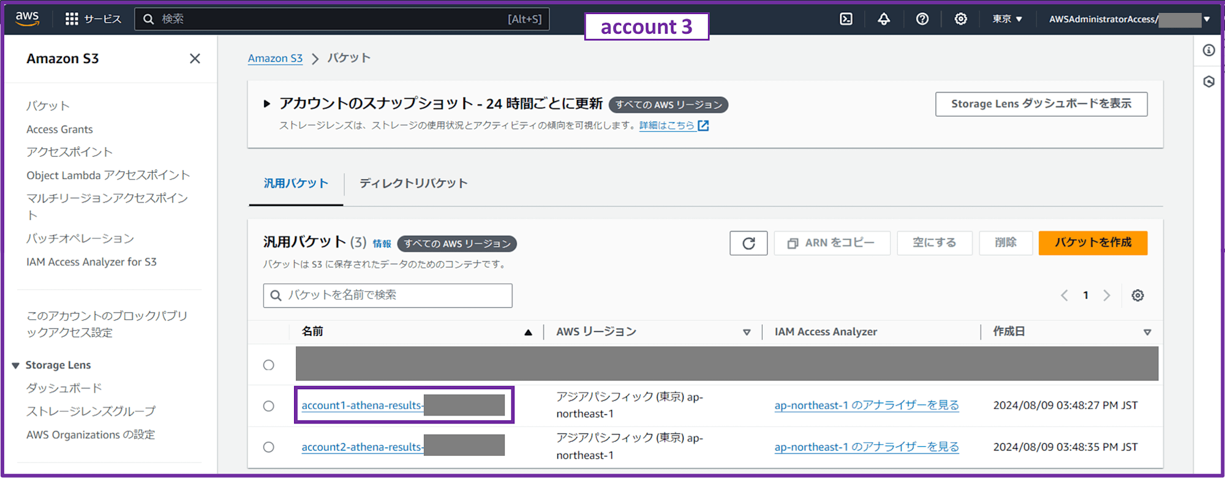Image resolution: width=1225 pixels, height=478 pixels.
Task: Click 2024/08/09 03:48:35 PM JST date
Action: click(1065, 447)
